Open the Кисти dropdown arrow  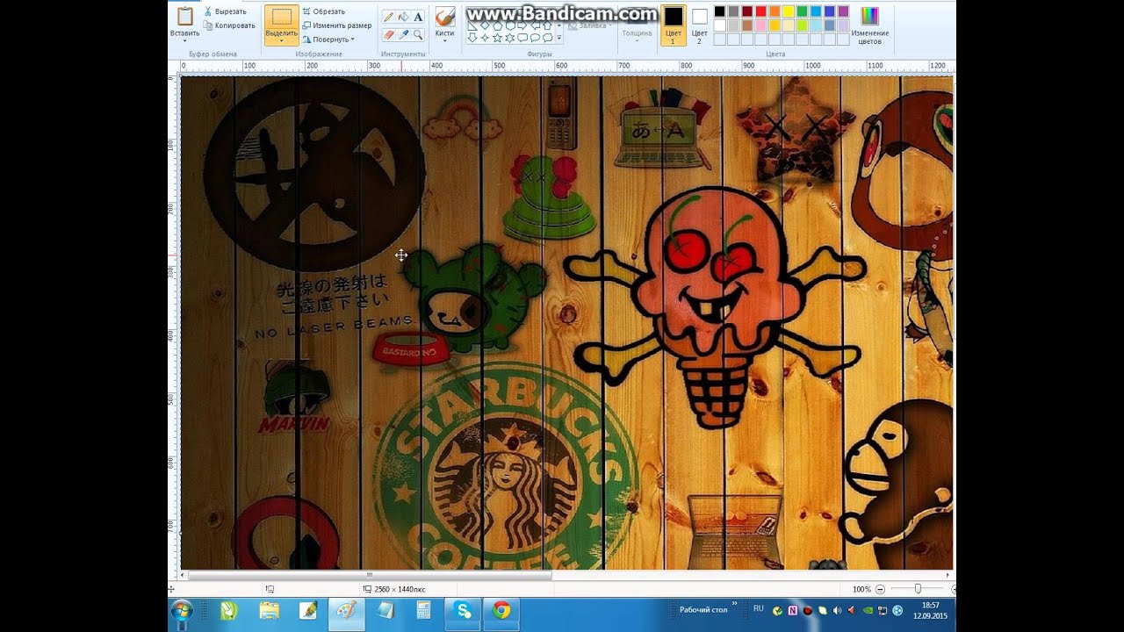tap(445, 41)
